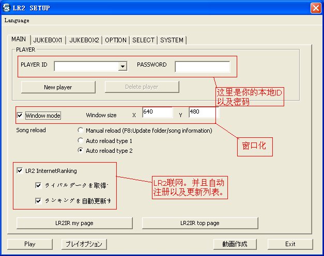The height and width of the screenshot is (256, 324).
Task: Click the LR2 SETUP title bar icon
Action: 7,8
